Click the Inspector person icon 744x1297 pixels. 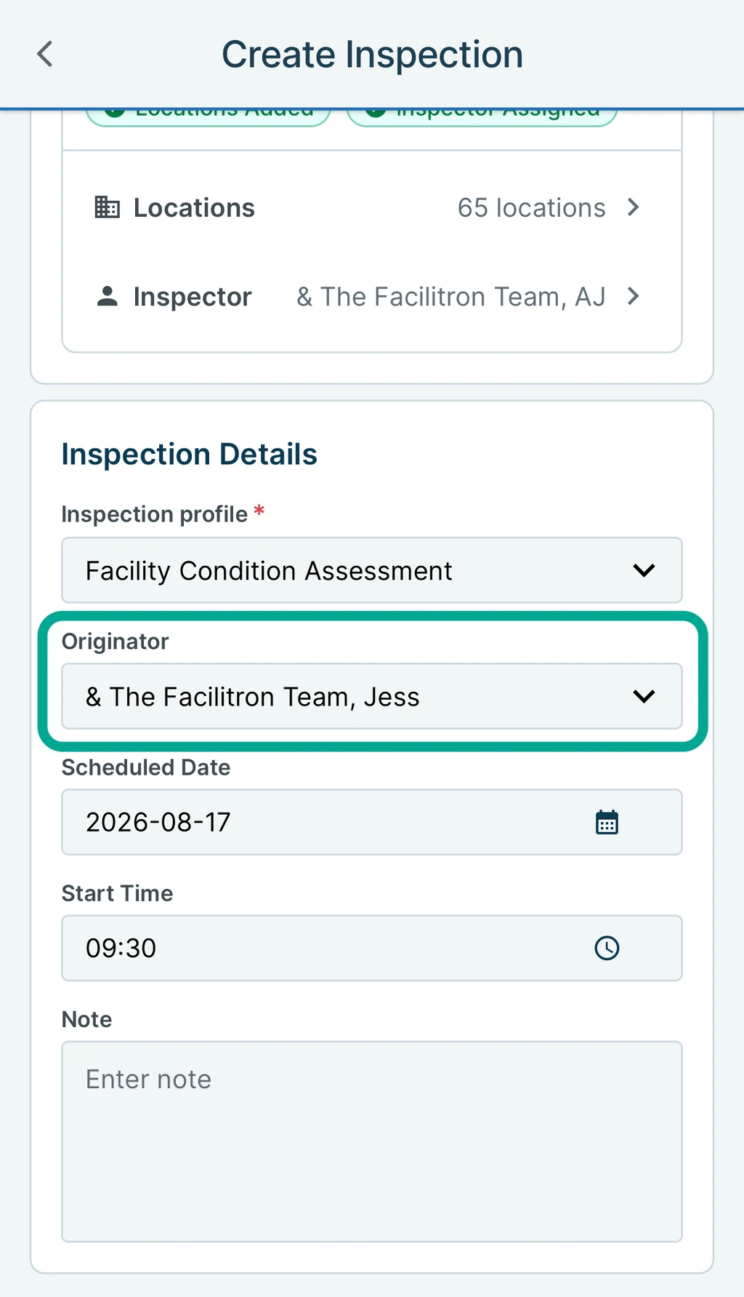tap(107, 296)
